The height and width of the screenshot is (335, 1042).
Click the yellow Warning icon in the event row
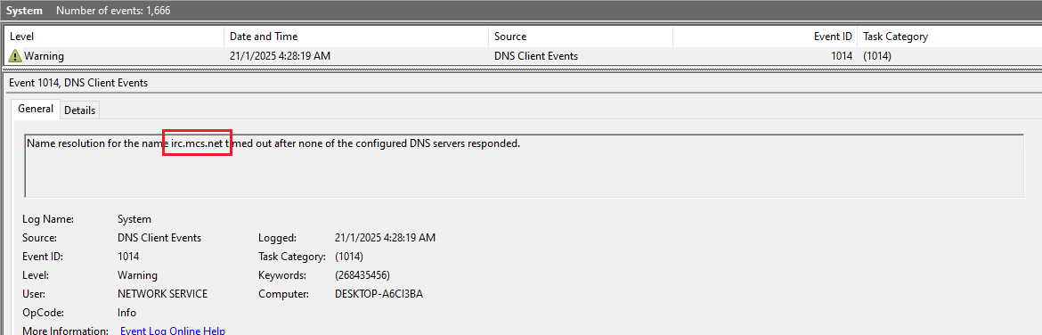coord(15,56)
